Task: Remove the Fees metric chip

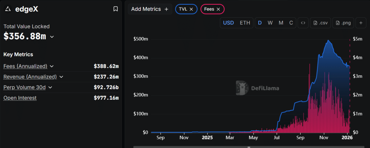Action: (218, 9)
